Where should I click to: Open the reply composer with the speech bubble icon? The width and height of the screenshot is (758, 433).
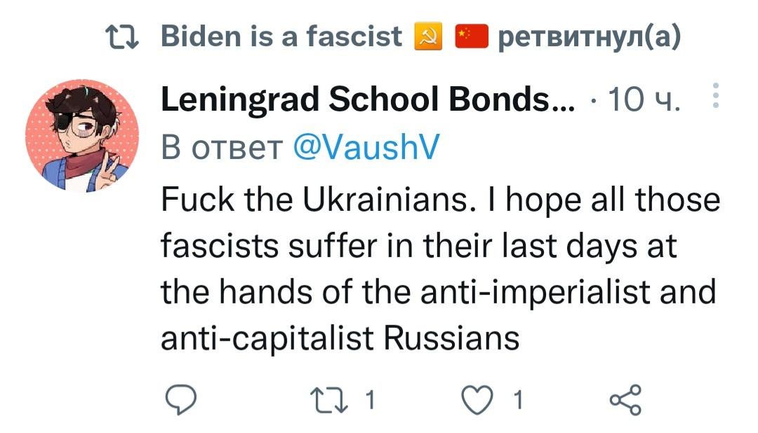click(182, 401)
